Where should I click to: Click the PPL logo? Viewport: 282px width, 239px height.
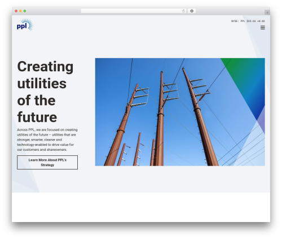(x=25, y=24)
